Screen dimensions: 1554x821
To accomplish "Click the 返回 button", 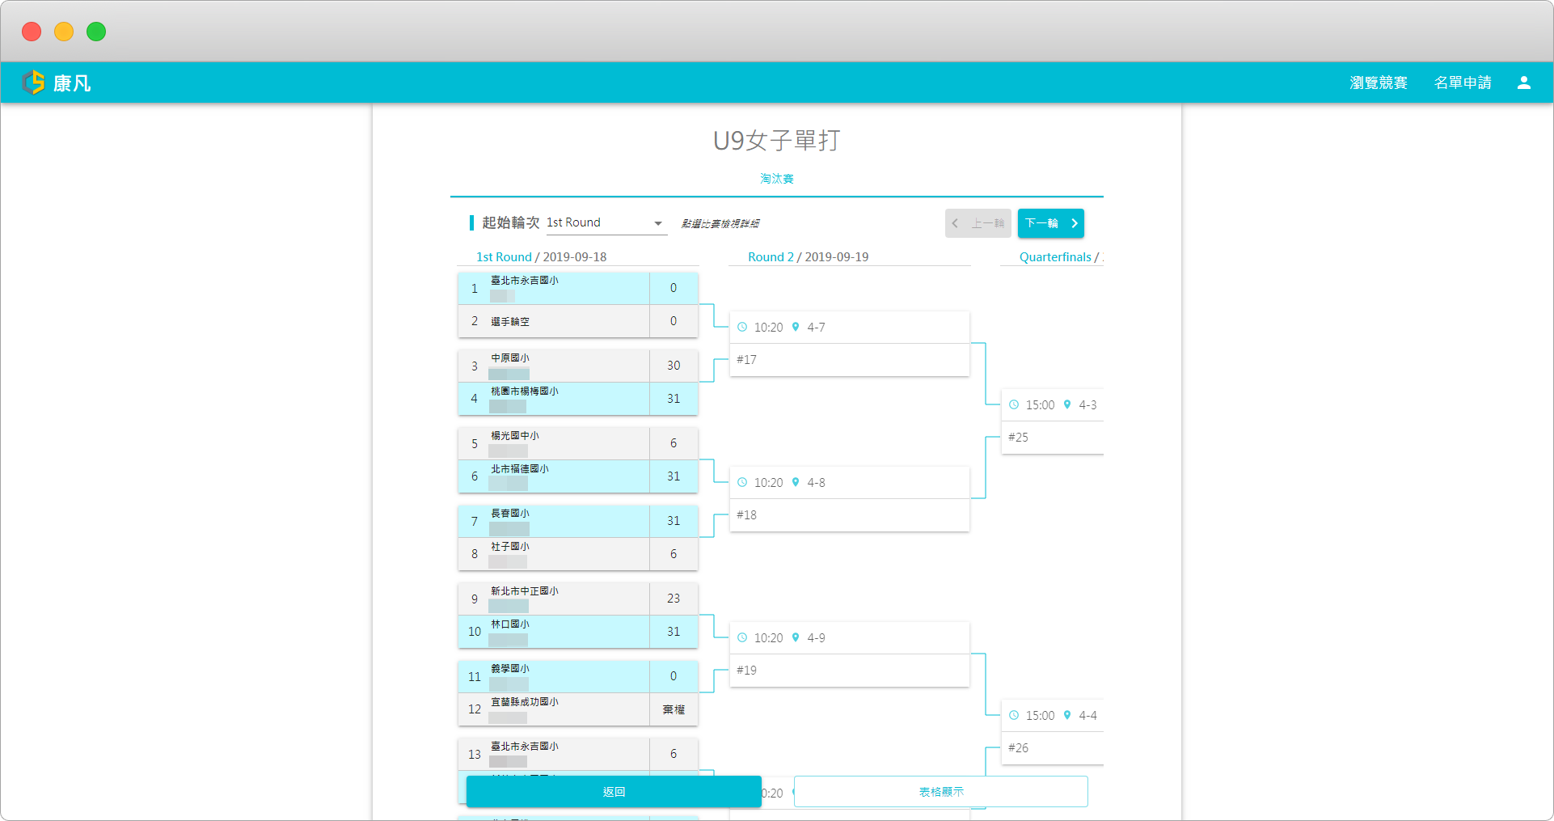I will click(614, 791).
